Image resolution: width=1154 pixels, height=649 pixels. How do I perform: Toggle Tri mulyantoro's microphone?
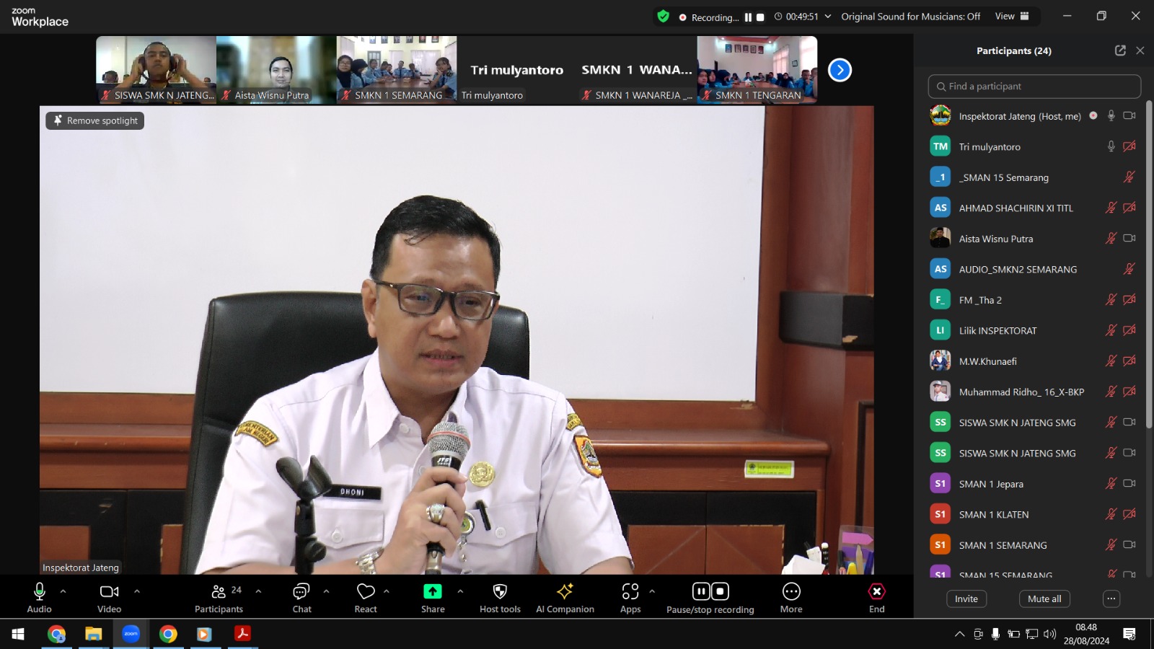pos(1111,146)
